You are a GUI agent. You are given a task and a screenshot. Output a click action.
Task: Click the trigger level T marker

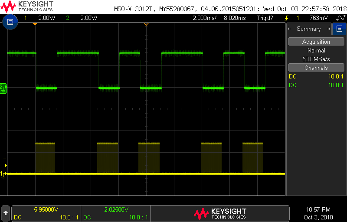(5, 163)
